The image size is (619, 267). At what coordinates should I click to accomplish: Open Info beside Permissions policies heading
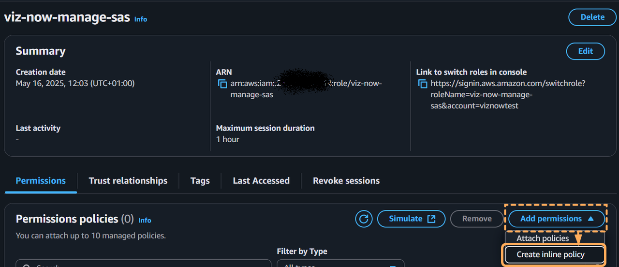(x=145, y=220)
